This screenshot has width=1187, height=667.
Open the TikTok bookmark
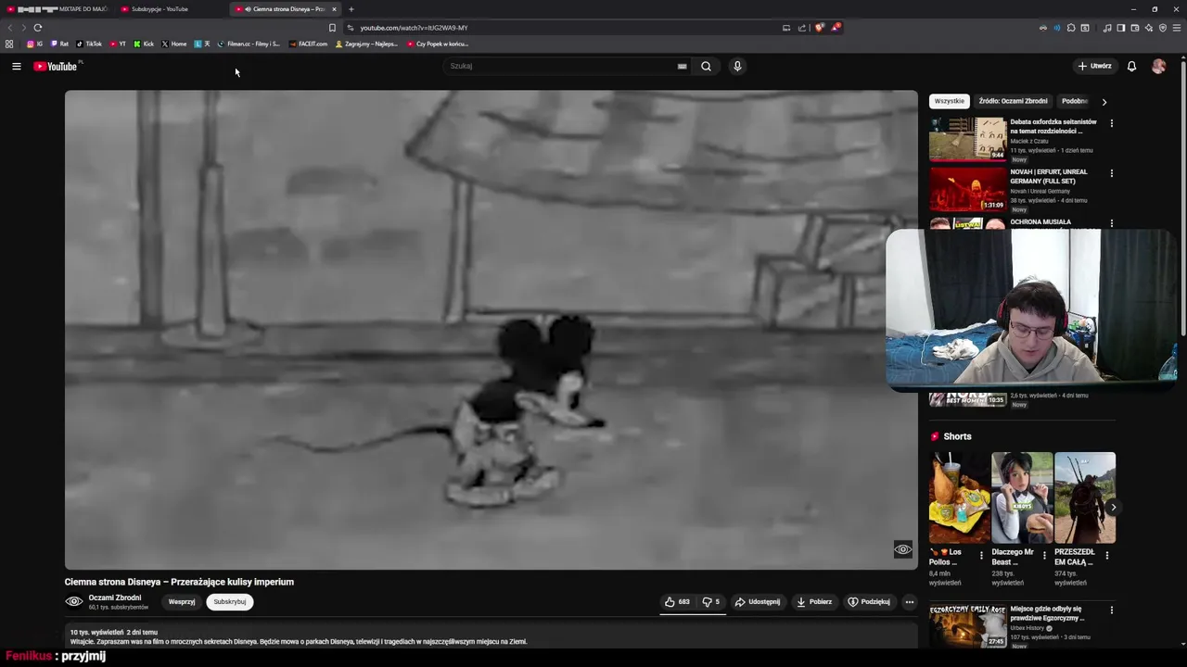click(x=89, y=44)
